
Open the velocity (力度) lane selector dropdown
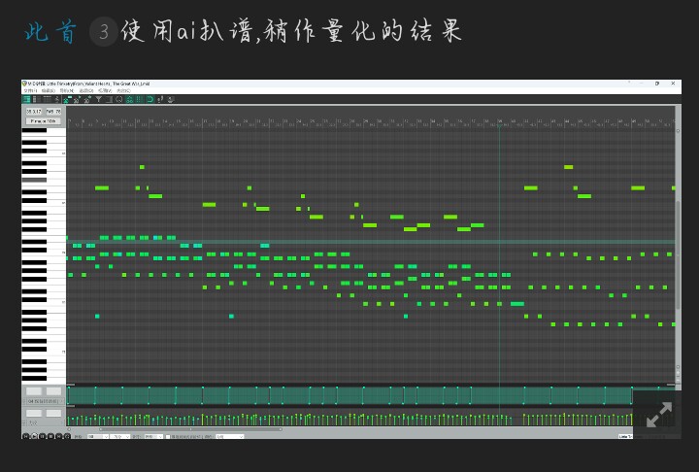(45, 422)
